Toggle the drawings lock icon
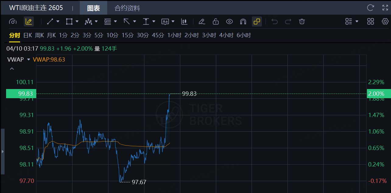 [x=216, y=22]
